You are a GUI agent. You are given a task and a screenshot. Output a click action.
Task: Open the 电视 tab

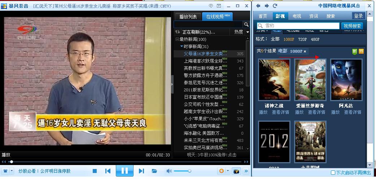point(297,16)
